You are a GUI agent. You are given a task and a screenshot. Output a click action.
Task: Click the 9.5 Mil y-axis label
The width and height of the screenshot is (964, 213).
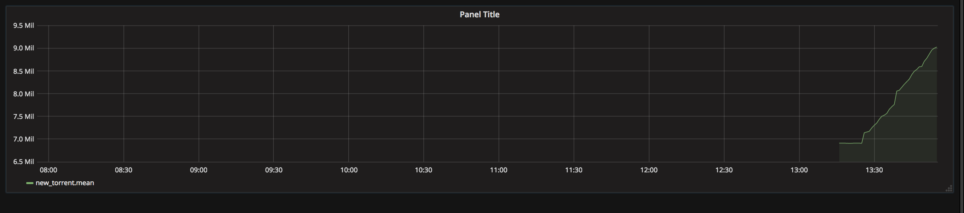23,26
